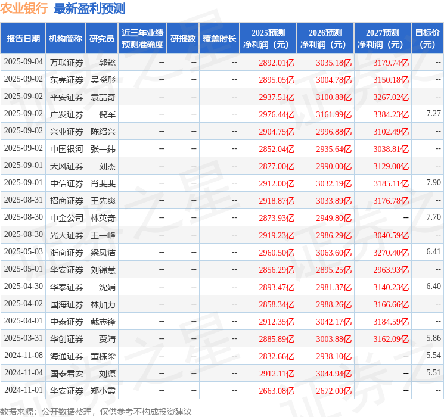Image resolution: width=444 pixels, height=417 pixels.
Task: Click target price 5.86
Action: pyautogui.click(x=433, y=338)
